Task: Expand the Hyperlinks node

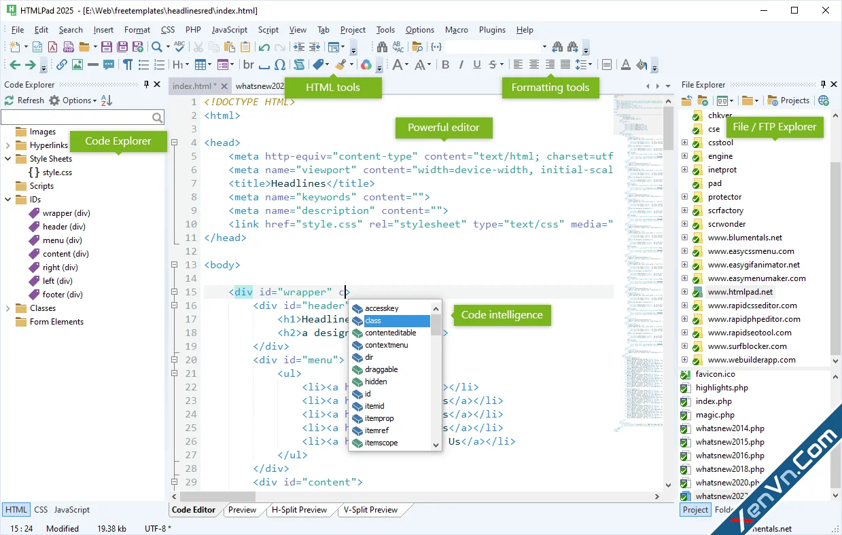Action: point(8,145)
